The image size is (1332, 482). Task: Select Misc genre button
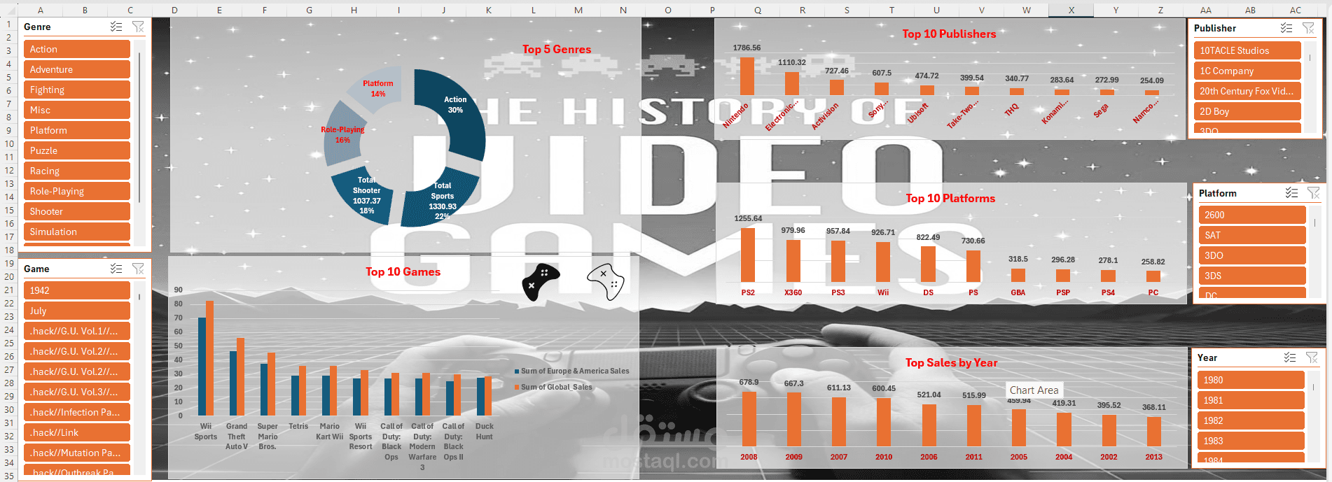[x=77, y=110]
